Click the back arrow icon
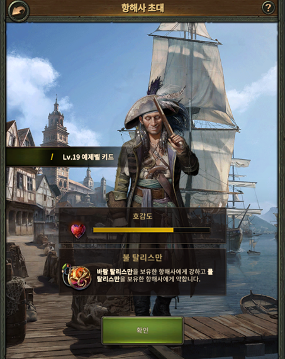 [x=18, y=10]
